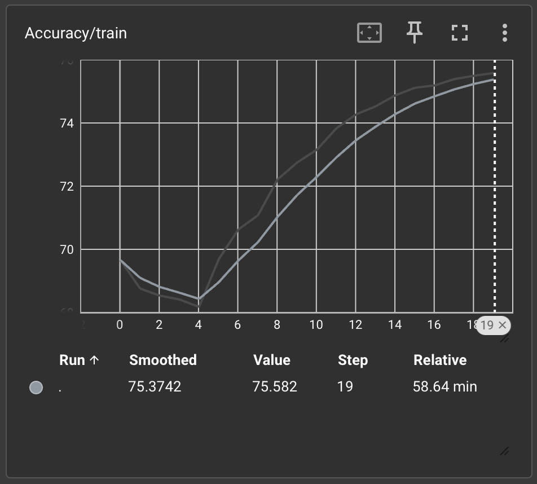Fit the chart domain to data

tap(369, 33)
